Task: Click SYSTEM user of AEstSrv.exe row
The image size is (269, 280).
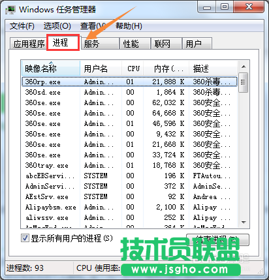Action: (96, 196)
